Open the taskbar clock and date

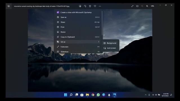click(165, 95)
